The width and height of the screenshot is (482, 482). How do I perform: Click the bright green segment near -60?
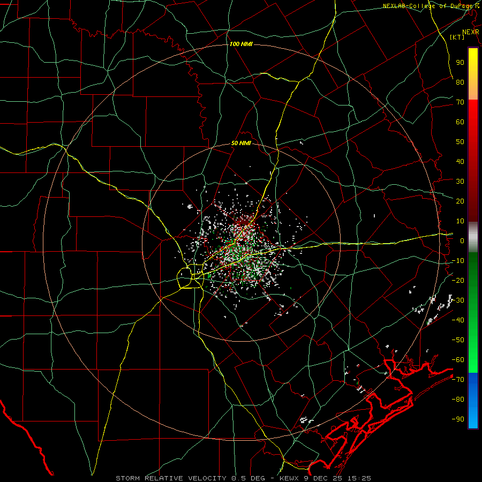473,363
